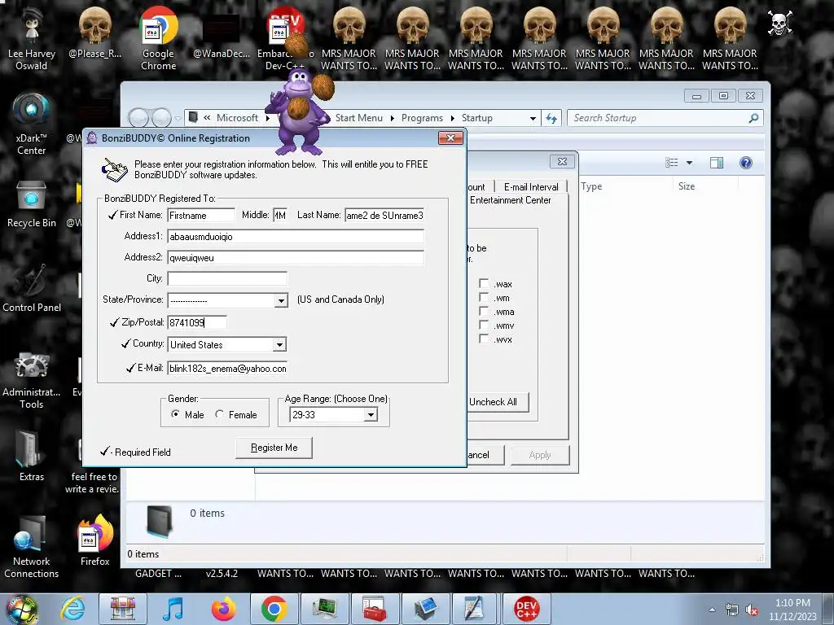Click the Start Menu breadcrumb segment
Viewport: 834px width, 625px height.
pos(358,118)
